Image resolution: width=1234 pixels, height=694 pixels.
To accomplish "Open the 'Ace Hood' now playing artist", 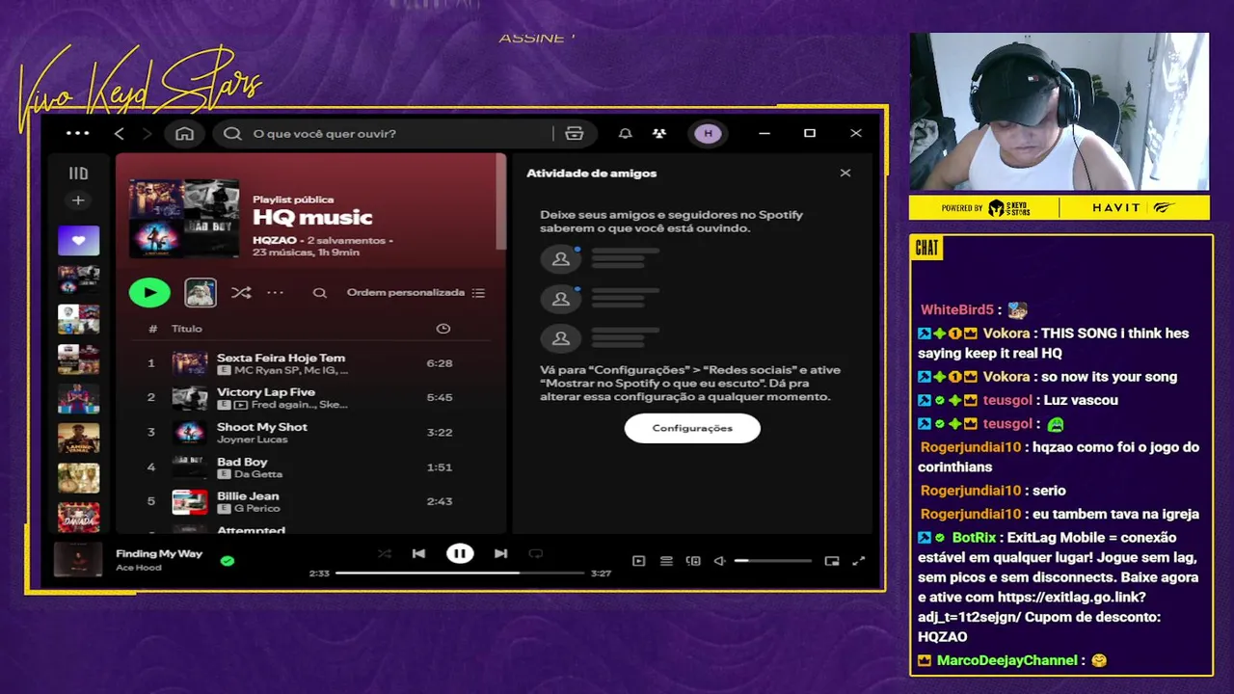I will (x=139, y=568).
